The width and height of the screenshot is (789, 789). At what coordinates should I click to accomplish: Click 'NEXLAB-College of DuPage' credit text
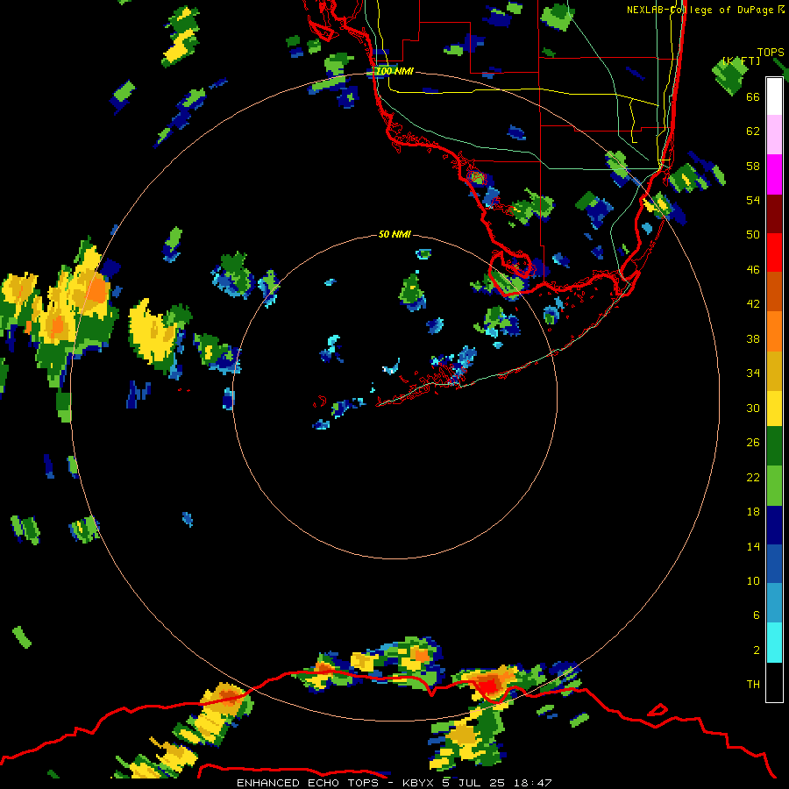tap(700, 10)
